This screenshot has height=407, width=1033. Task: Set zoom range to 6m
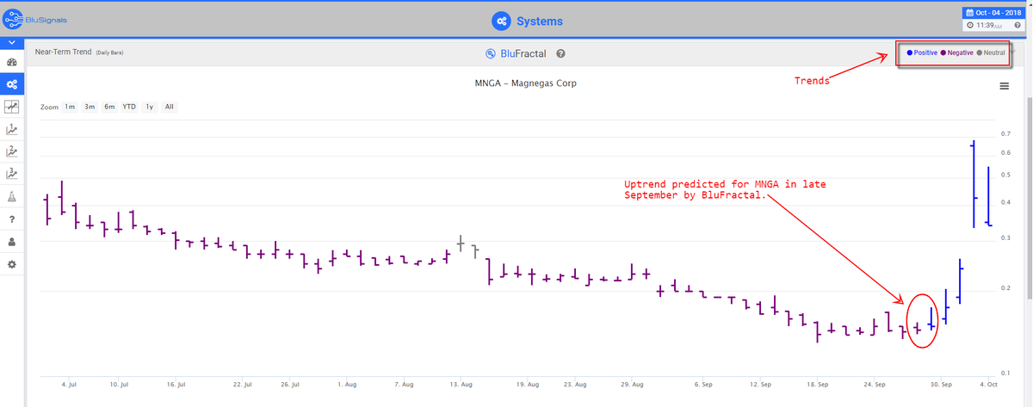point(109,107)
